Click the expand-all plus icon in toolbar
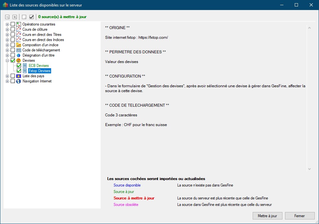319x224 pixels. coord(15,17)
